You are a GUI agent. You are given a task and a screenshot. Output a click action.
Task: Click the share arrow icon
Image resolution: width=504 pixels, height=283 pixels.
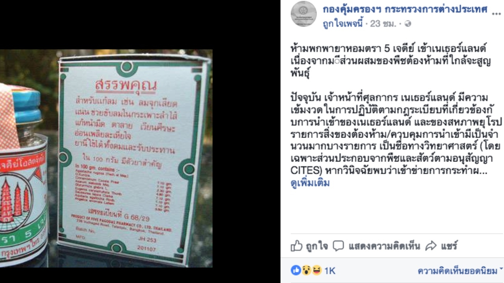point(431,246)
